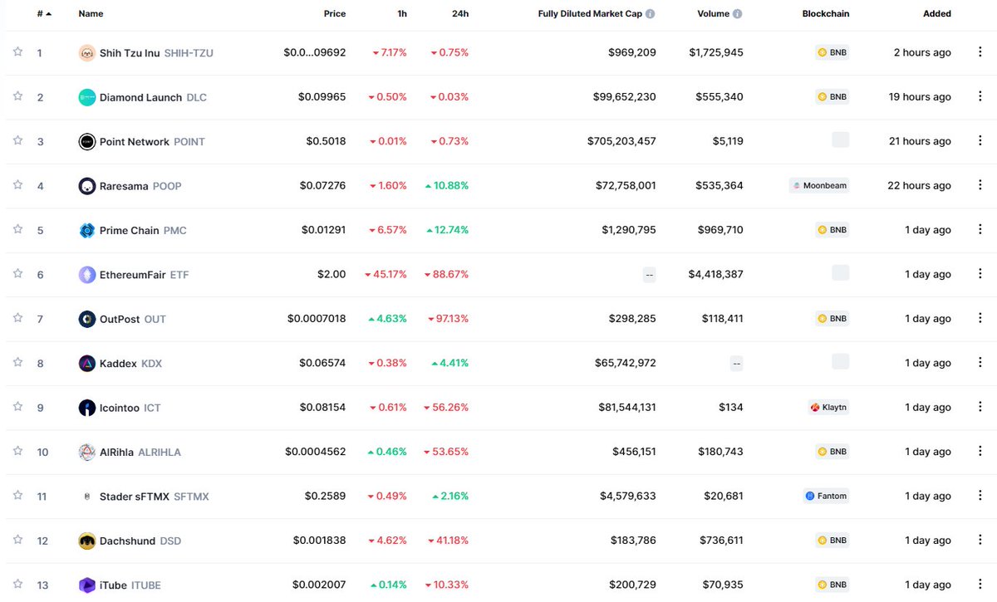Add Diamond Launch to watchlist star

click(17, 96)
